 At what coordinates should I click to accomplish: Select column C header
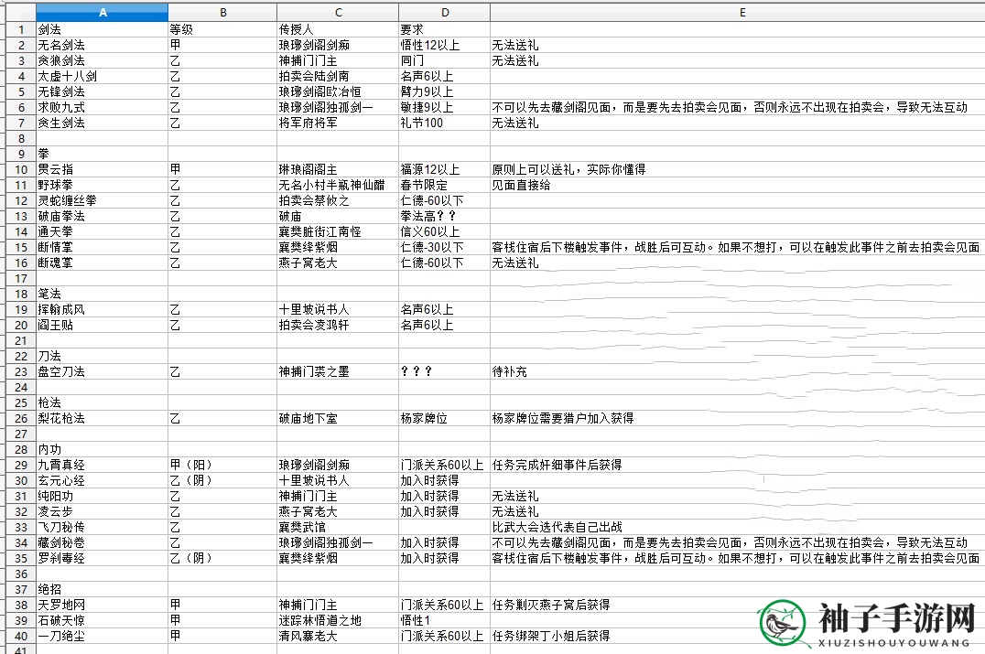[x=338, y=13]
